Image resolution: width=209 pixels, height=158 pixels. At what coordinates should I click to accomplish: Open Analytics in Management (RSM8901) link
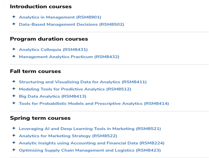click(60, 17)
